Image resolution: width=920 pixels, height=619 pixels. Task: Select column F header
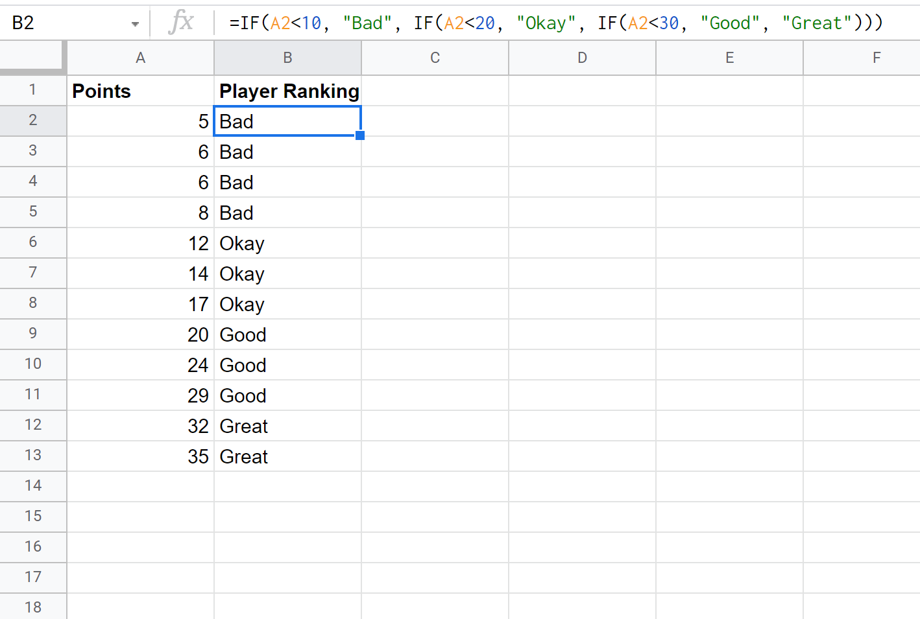click(x=862, y=58)
